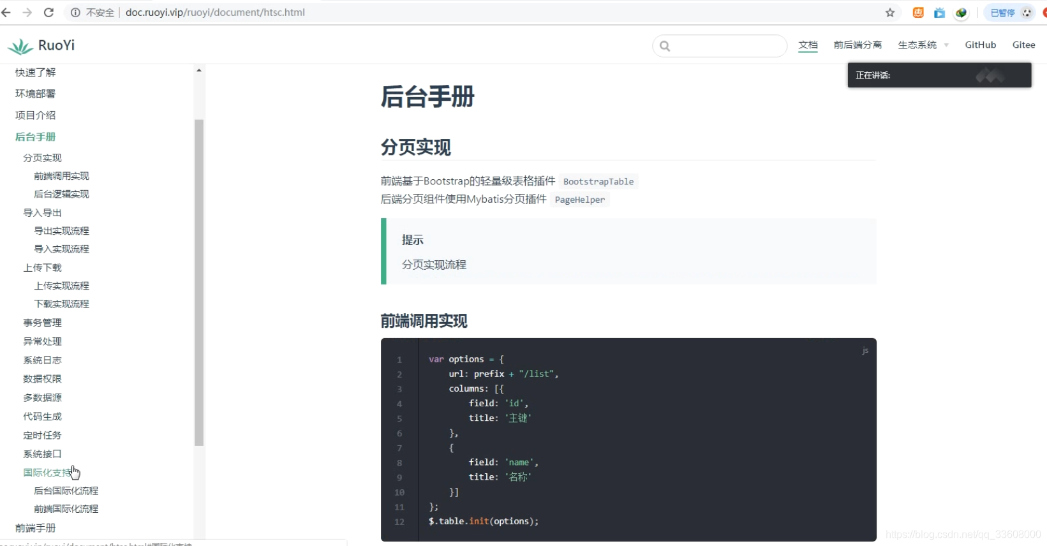Open the GitHub nav link
1047x546 pixels.
(x=980, y=45)
